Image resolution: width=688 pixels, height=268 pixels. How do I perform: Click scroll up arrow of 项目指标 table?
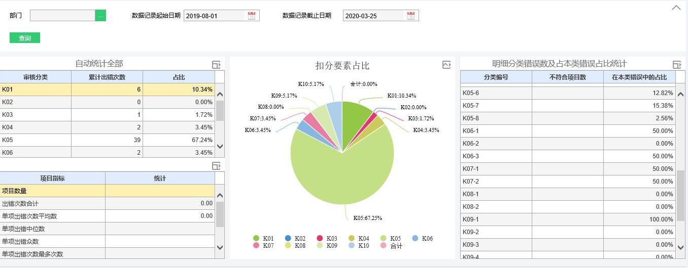(x=220, y=195)
